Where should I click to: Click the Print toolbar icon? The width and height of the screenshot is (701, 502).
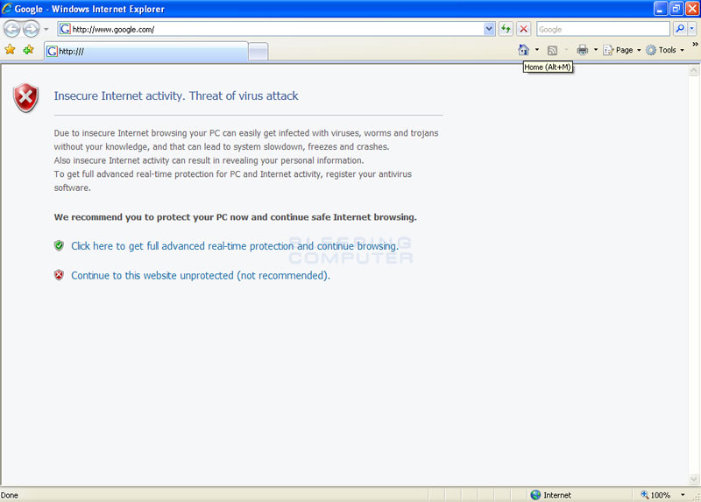click(x=582, y=50)
